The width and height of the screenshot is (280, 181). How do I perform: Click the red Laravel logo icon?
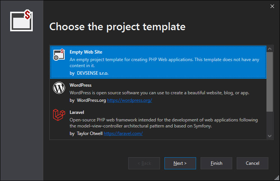pyautogui.click(x=59, y=115)
